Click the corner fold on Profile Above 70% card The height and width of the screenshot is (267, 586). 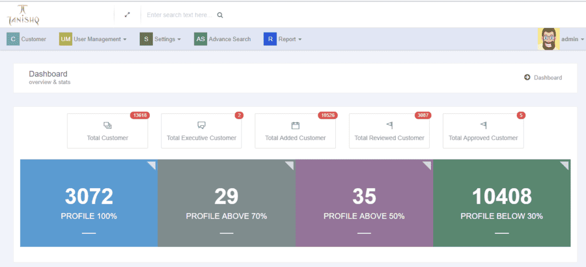(290, 165)
